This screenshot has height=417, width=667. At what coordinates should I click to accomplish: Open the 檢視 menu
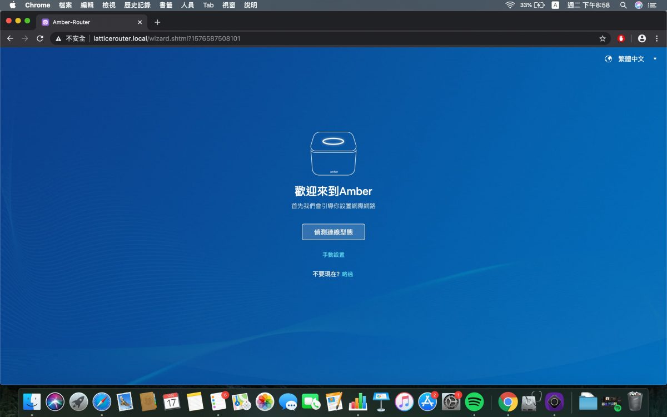pos(109,5)
